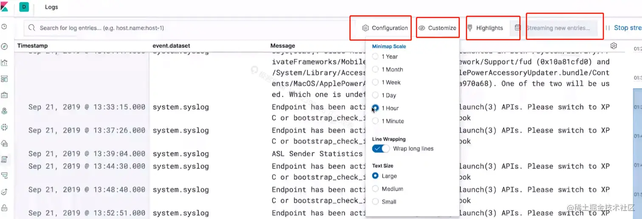642x219 pixels.
Task: Open Uptime icon in sidebar
Action: 4,191
